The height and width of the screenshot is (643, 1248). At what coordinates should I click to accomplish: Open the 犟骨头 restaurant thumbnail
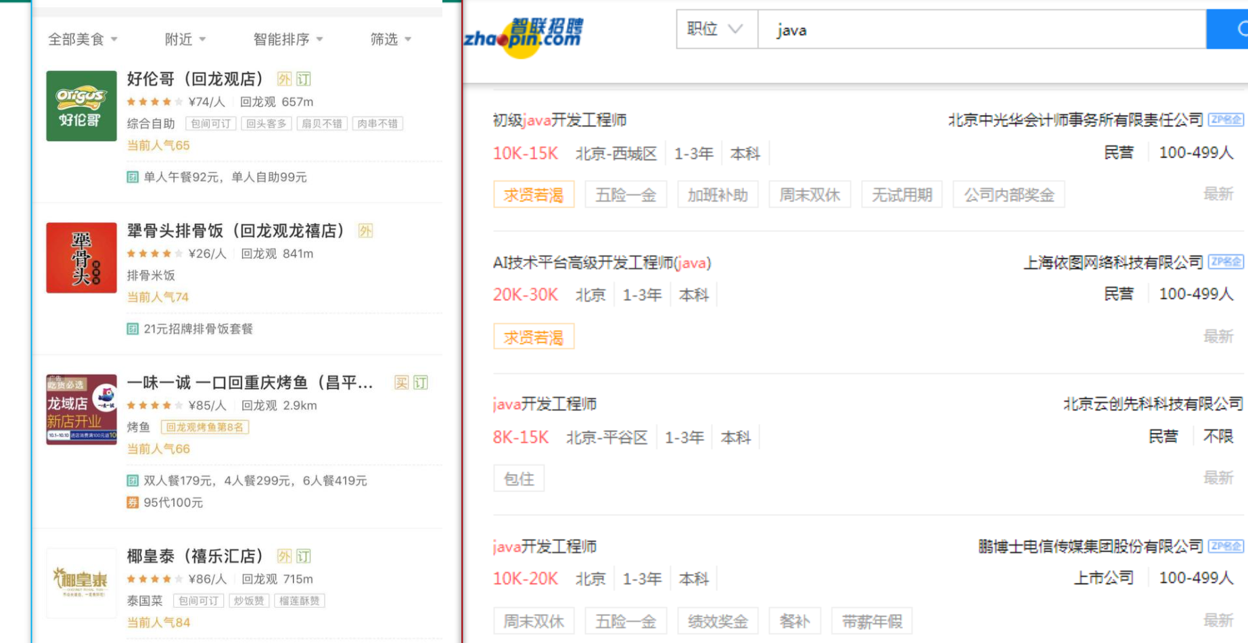(x=81, y=258)
